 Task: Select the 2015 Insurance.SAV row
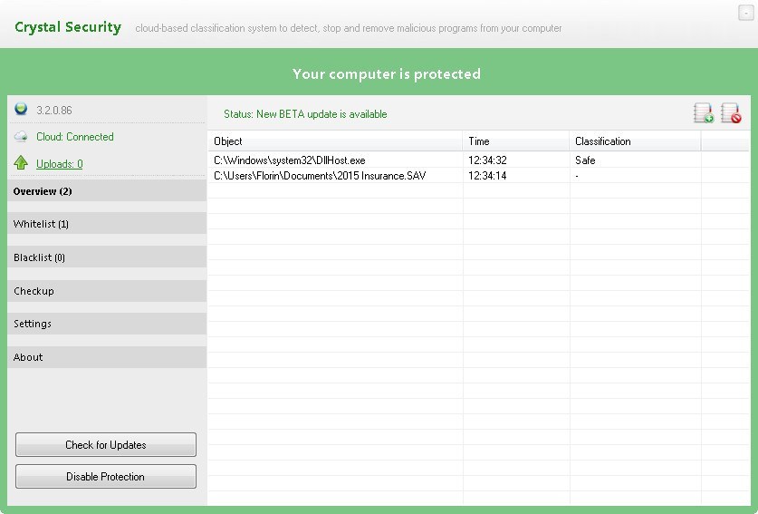[x=478, y=176]
